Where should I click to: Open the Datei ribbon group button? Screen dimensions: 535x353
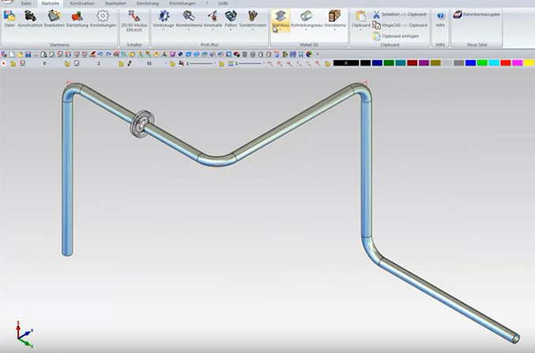pyautogui.click(x=9, y=18)
